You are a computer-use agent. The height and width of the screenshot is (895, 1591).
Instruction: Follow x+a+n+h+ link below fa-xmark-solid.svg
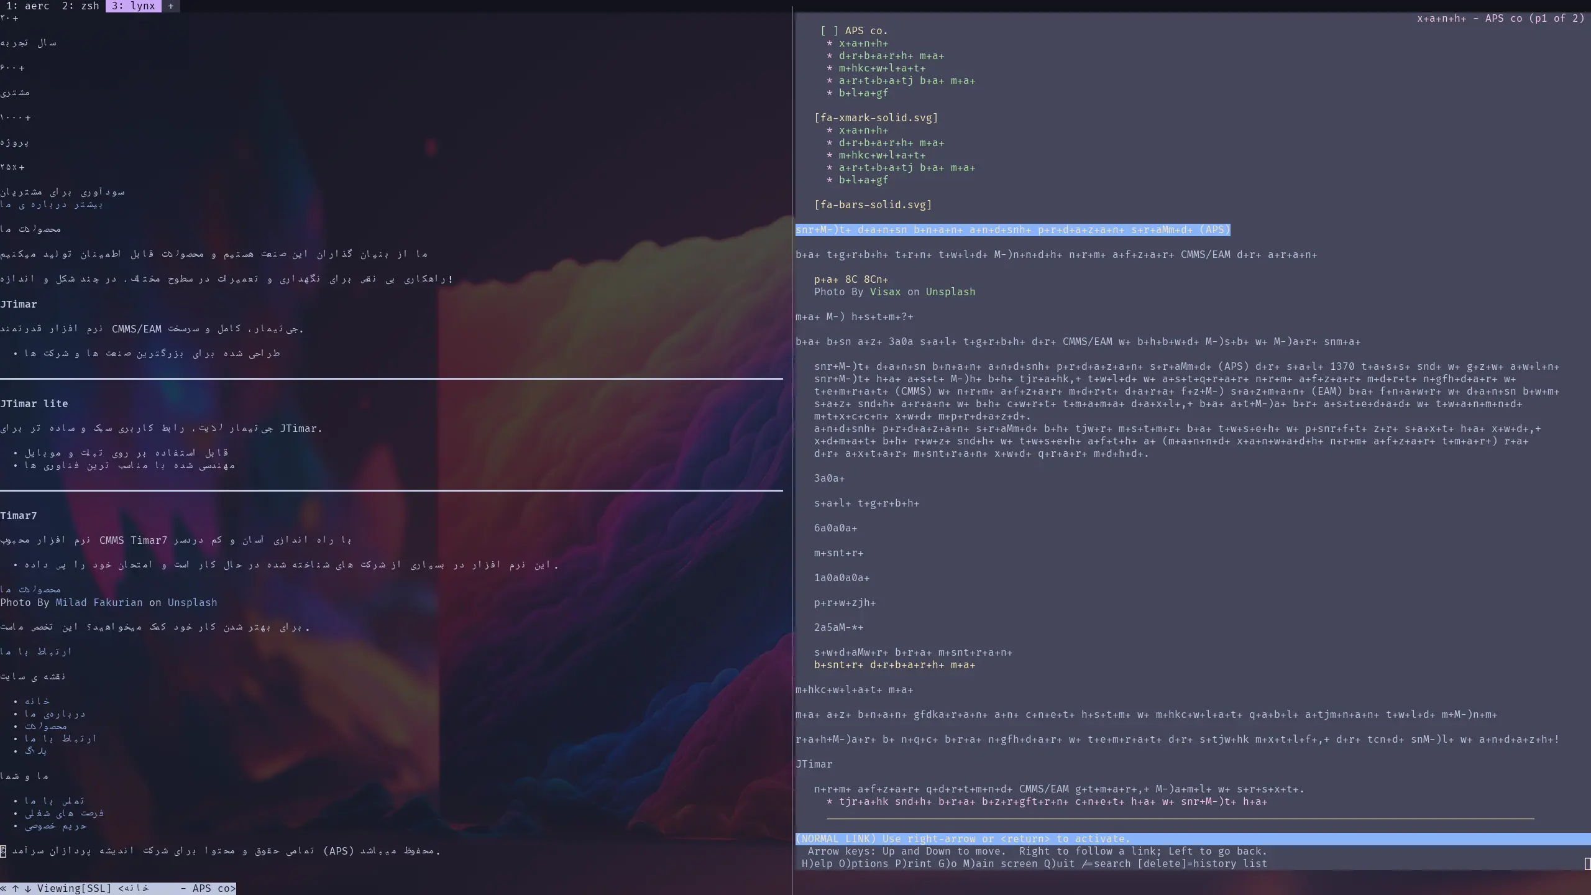(x=864, y=130)
